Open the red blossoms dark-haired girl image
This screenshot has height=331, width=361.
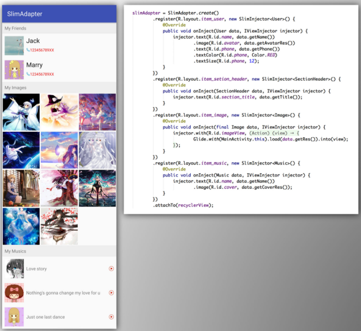click(x=59, y=226)
